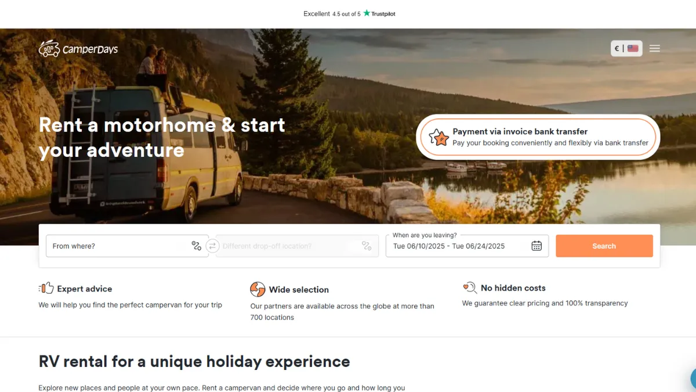Open the travel dates picker
Screen dimensions: 696x392
tap(467, 246)
